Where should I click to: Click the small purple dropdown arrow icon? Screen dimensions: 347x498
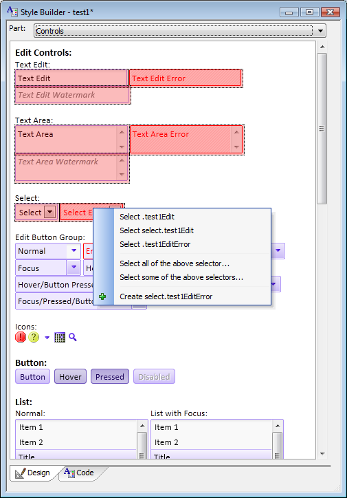[x=47, y=338]
